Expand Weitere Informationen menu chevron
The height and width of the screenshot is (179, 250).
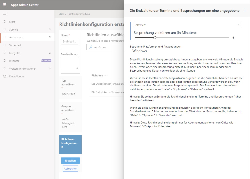(50, 68)
